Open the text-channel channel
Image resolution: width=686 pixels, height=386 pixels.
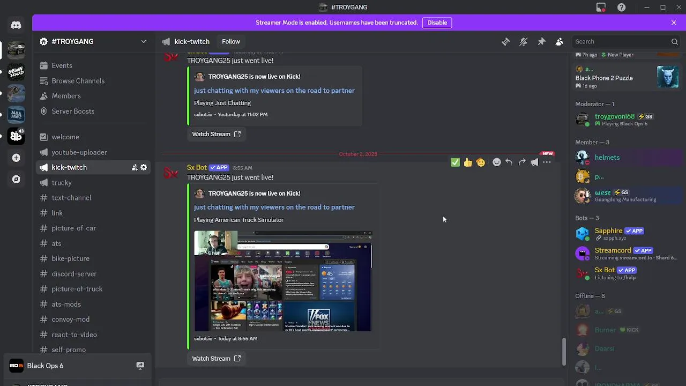pyautogui.click(x=93, y=197)
